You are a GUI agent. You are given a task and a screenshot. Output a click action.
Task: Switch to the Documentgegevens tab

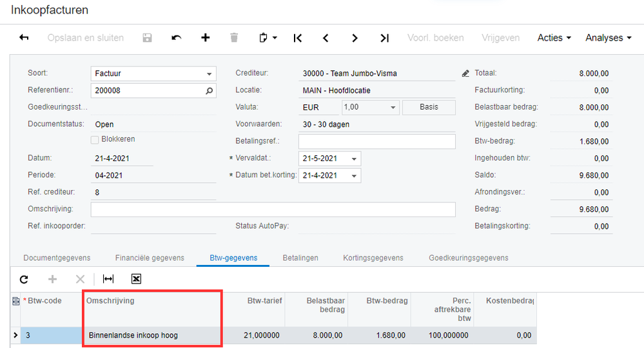pyautogui.click(x=57, y=258)
